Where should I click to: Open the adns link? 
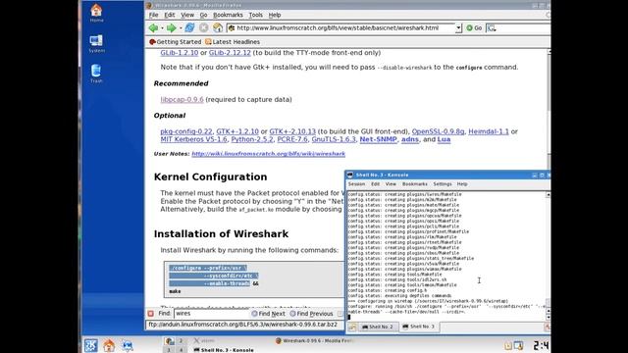(x=410, y=139)
